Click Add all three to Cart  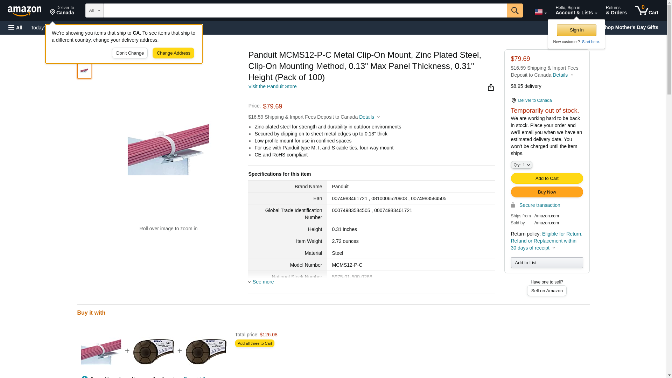point(254,343)
